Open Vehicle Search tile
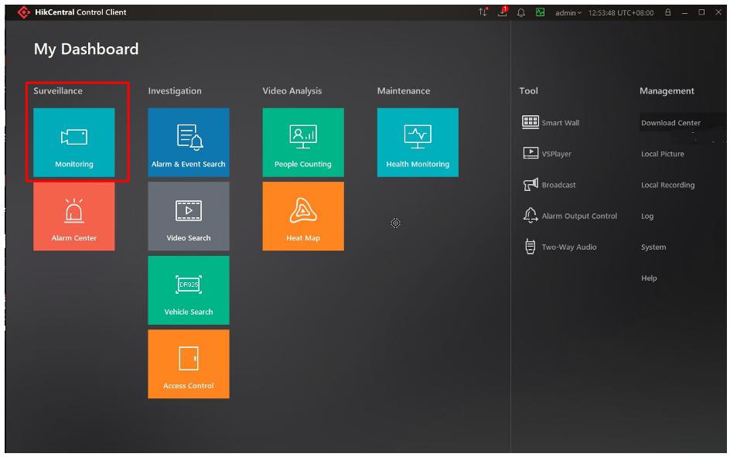 pos(188,290)
